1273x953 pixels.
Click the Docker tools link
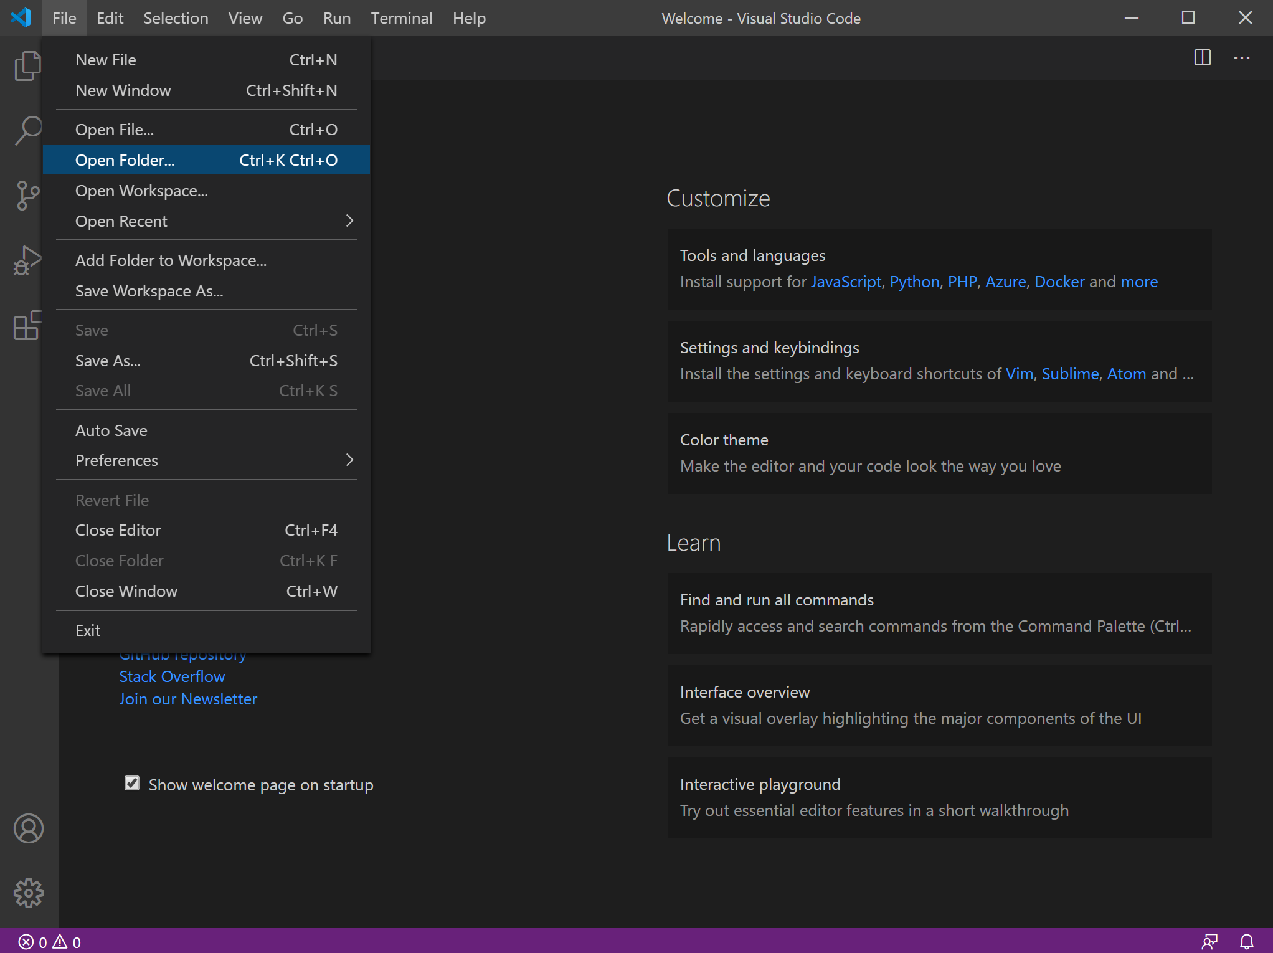1059,282
